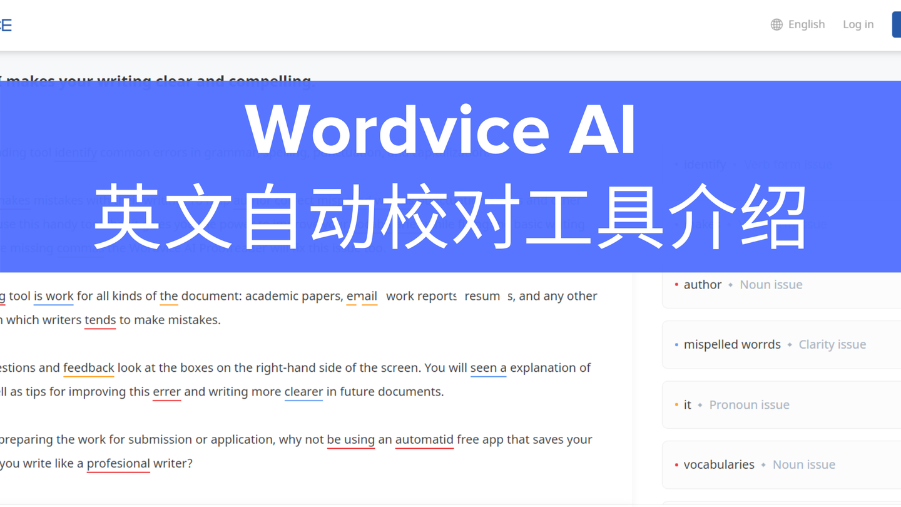Click the "Noun issue" label beside author
901x507 pixels.
coord(771,285)
